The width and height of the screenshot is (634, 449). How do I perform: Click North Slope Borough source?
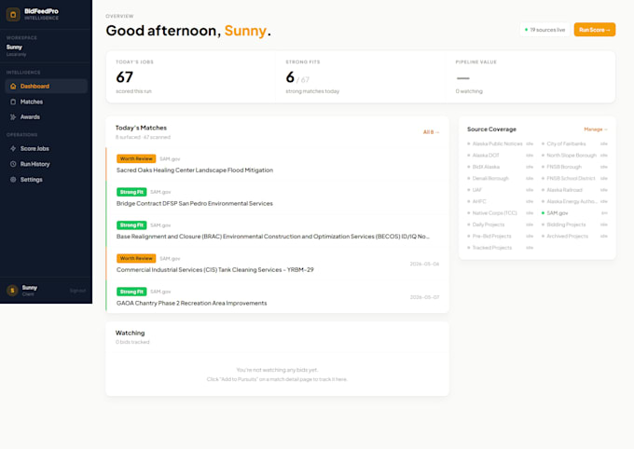[x=574, y=156]
